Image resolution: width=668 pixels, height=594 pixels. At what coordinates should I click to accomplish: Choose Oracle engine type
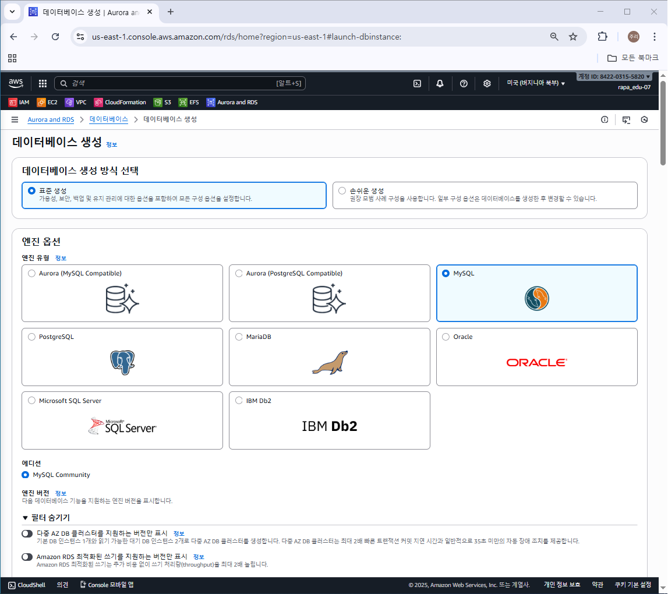point(537,356)
